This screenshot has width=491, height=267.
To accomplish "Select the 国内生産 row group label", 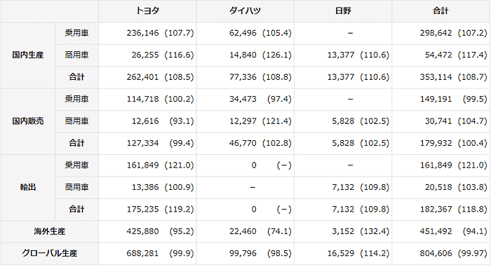I will pos(28,55).
